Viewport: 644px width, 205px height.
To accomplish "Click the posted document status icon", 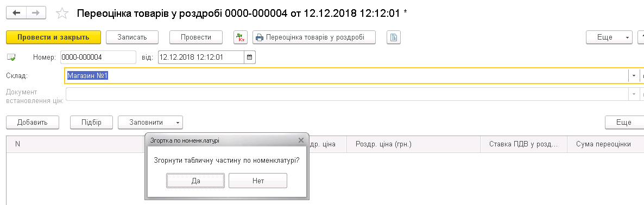I will [x=11, y=57].
